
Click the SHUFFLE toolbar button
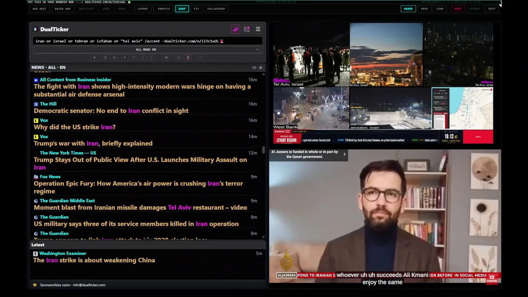pos(164,9)
